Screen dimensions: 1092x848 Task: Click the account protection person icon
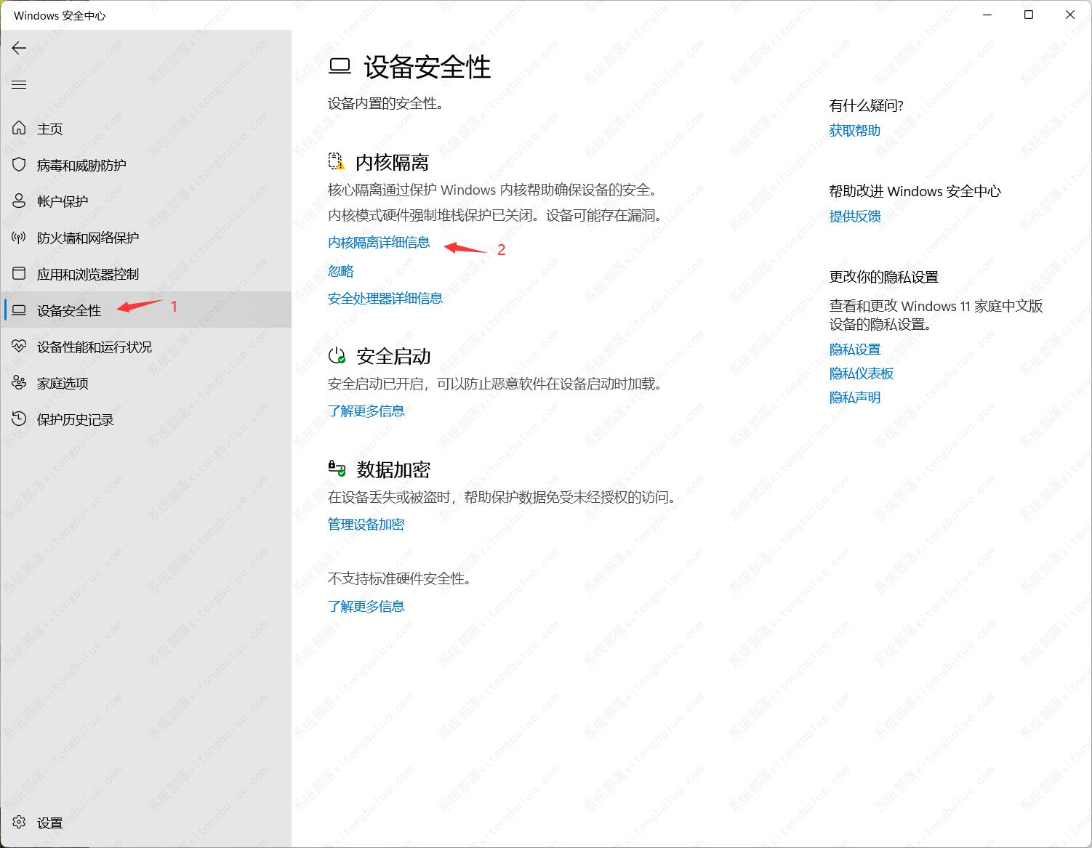point(19,201)
